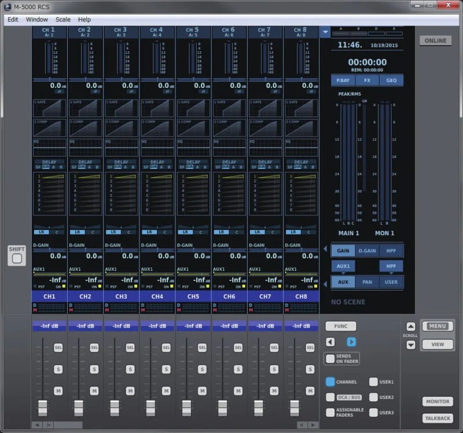This screenshot has height=433, width=463.
Task: Open the GATE graph on CH 8
Action: point(301,108)
